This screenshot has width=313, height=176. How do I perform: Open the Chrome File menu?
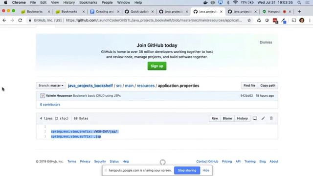[33, 2]
